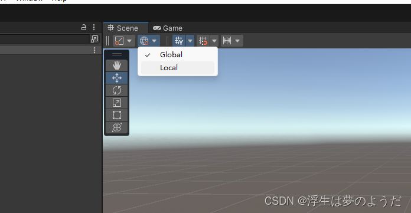This screenshot has width=411, height=213.
Task: Click the open-in-window icon beside search field
Action: 94,39
